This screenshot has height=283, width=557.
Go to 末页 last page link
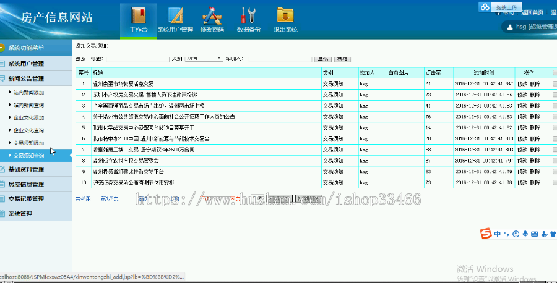pyautogui.click(x=235, y=198)
